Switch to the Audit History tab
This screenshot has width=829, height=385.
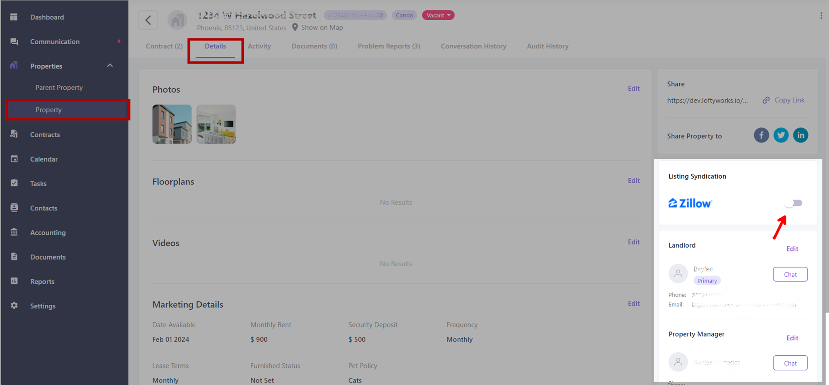pos(548,46)
